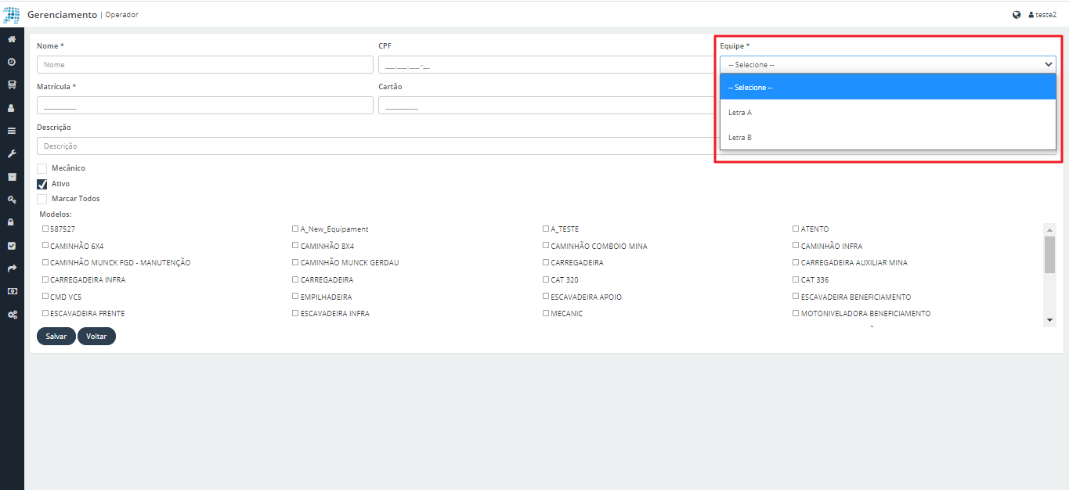Click the Modelos list scrollbar thumb
1069x490 pixels.
click(x=1050, y=254)
